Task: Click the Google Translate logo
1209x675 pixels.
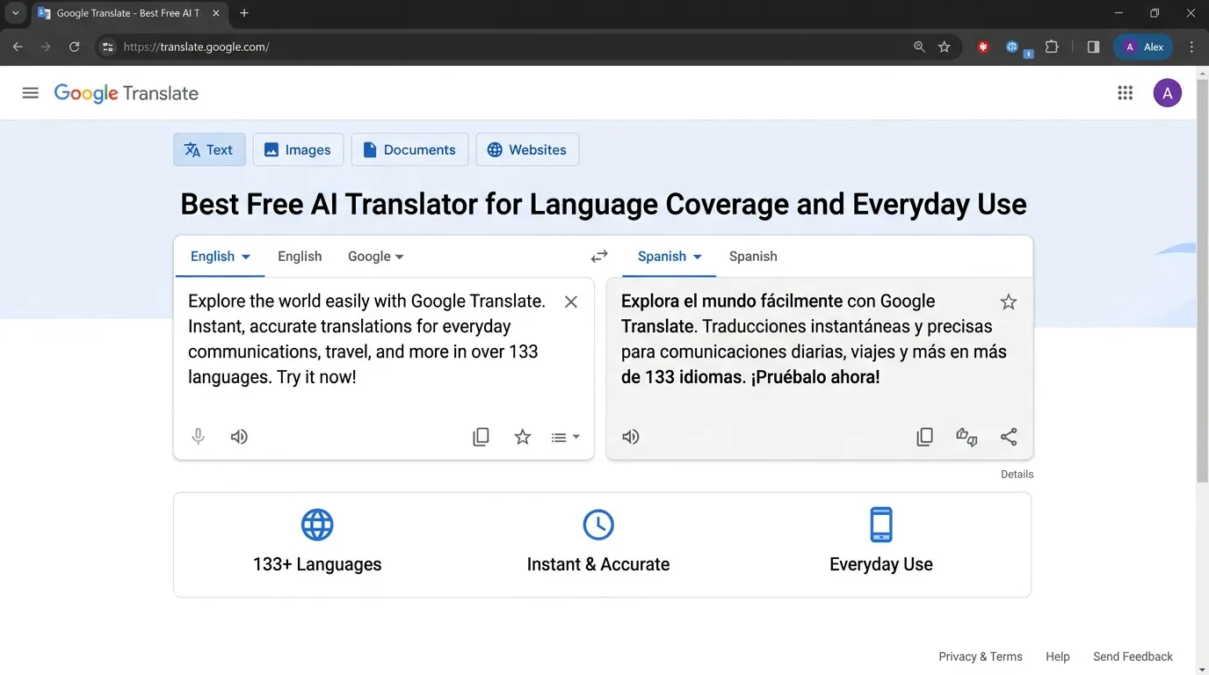Action: pyautogui.click(x=127, y=93)
